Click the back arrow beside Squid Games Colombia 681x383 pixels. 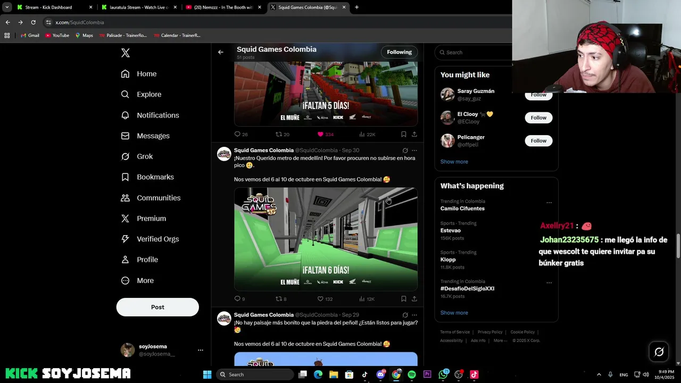(221, 52)
